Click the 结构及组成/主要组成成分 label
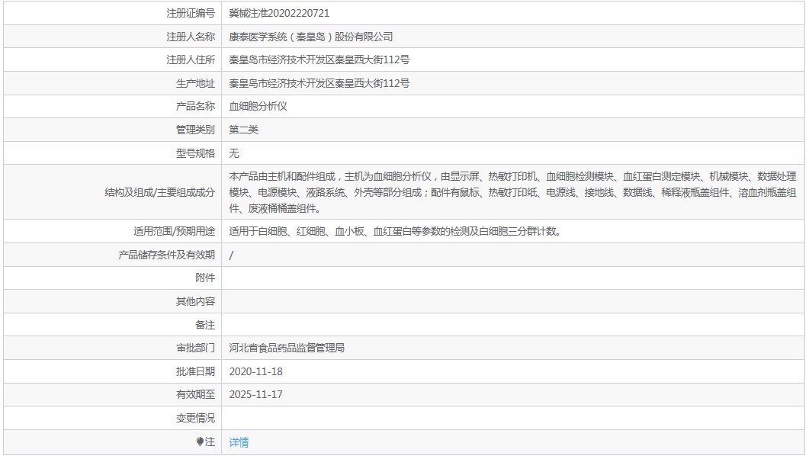Image resolution: width=809 pixels, height=456 pixels. tap(160, 192)
